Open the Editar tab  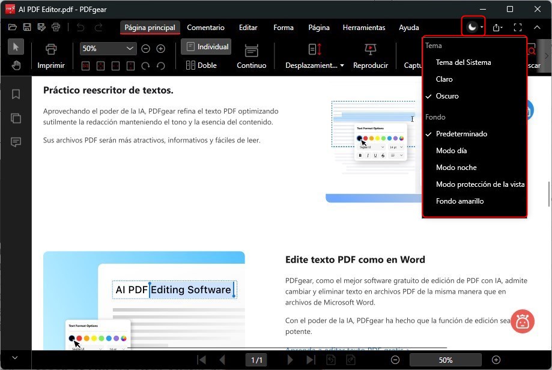coord(248,28)
